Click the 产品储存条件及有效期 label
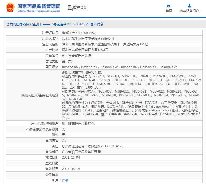206x184 pixels. coord(42,129)
